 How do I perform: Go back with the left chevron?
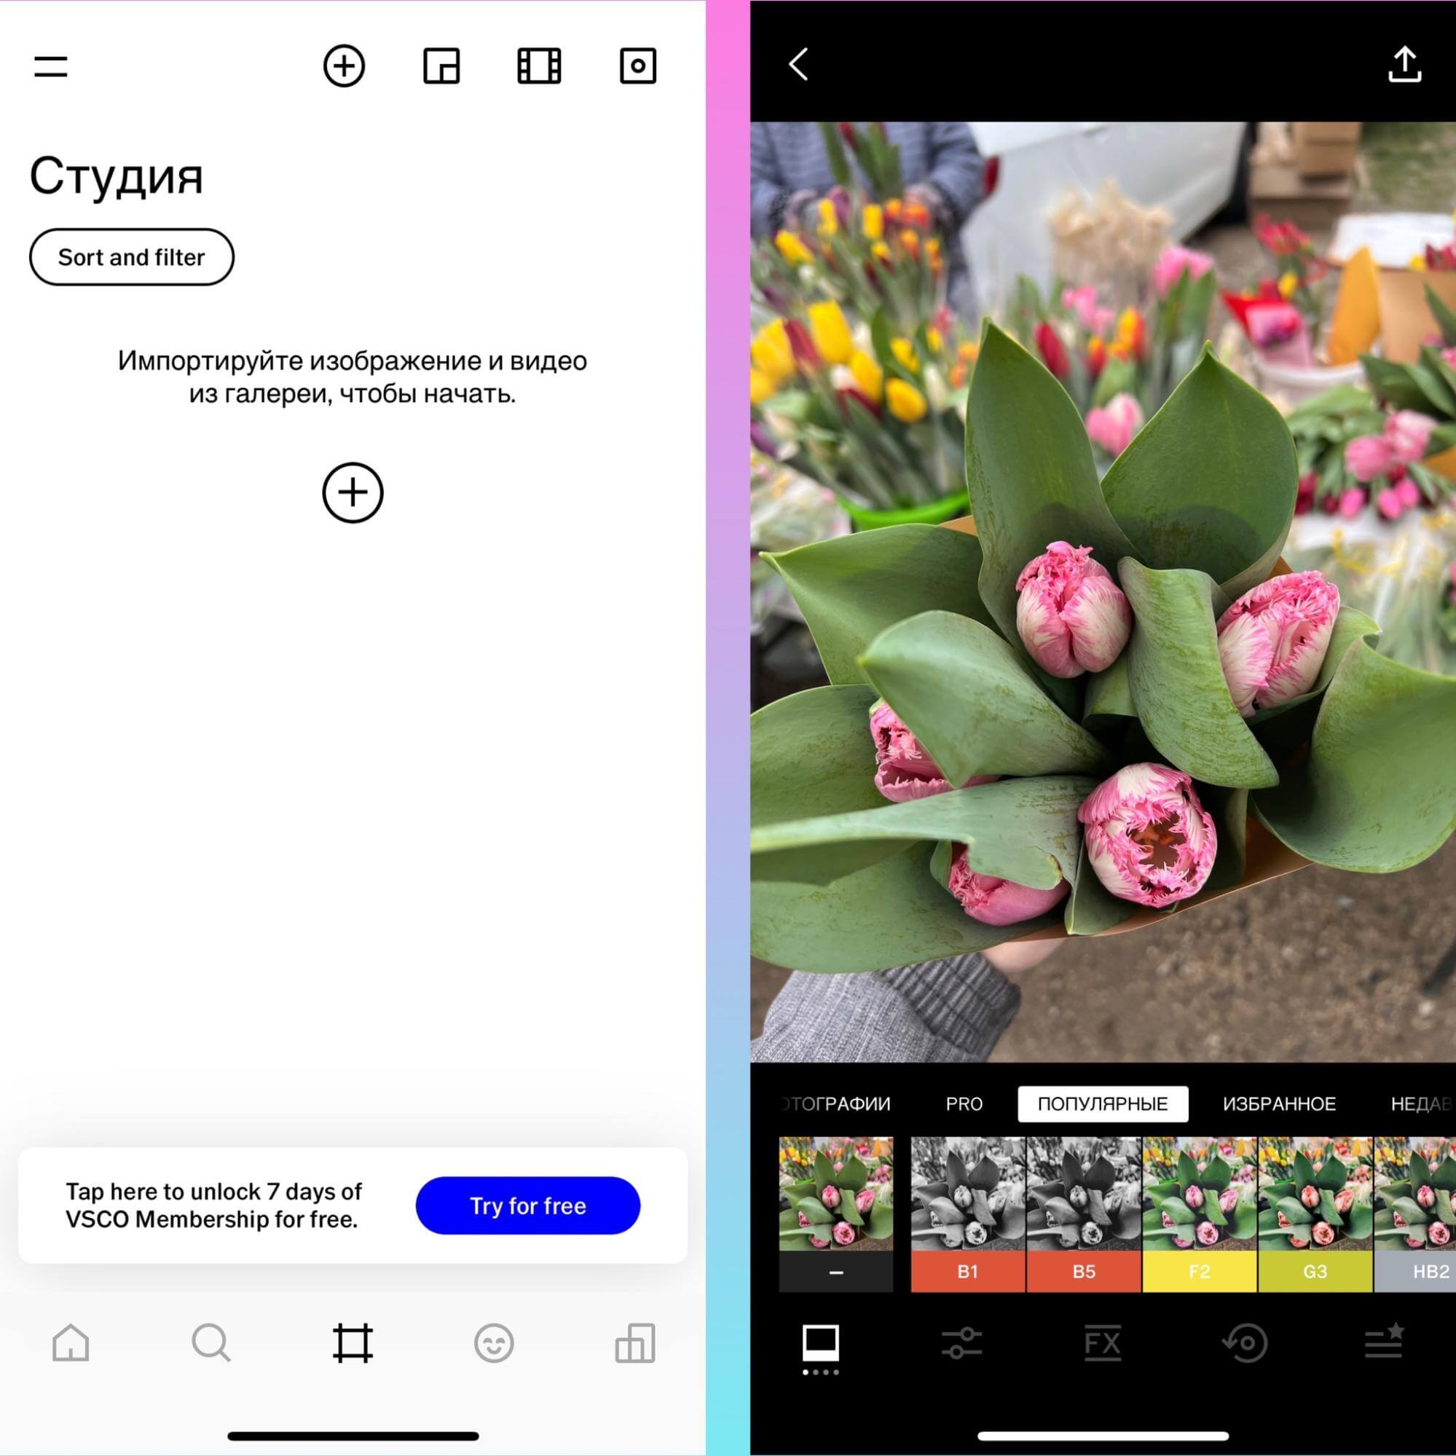coord(799,65)
